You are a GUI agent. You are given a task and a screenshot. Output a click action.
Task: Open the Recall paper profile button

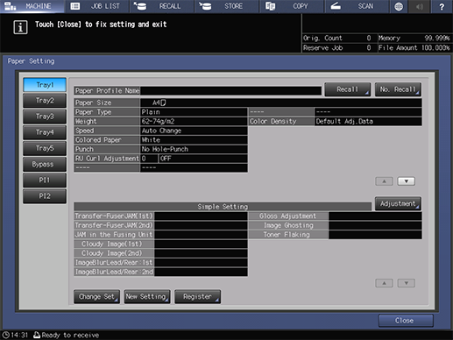coord(348,89)
